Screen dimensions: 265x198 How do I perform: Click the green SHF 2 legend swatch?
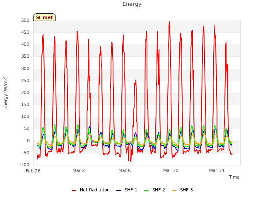click(x=146, y=191)
